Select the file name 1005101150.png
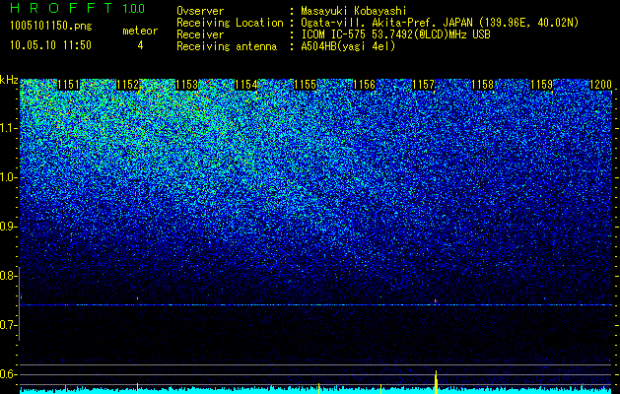This screenshot has width=620, height=394. (x=51, y=27)
